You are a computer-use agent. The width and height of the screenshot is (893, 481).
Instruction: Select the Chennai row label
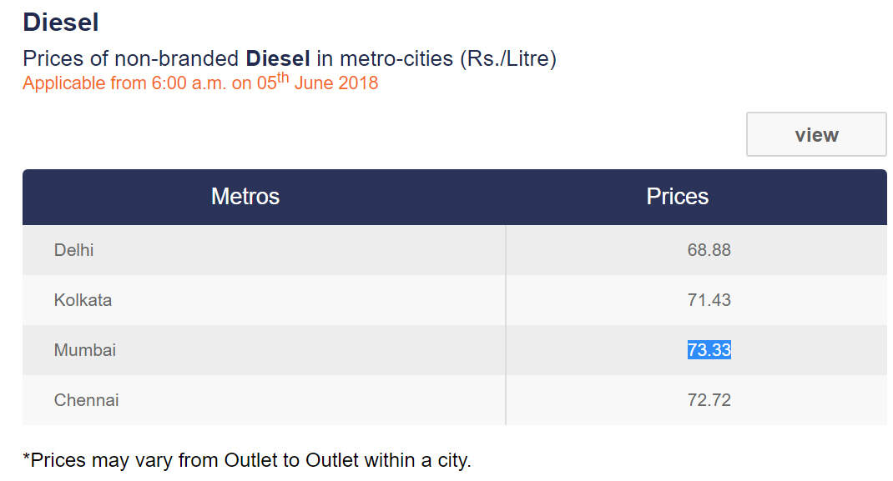click(86, 400)
